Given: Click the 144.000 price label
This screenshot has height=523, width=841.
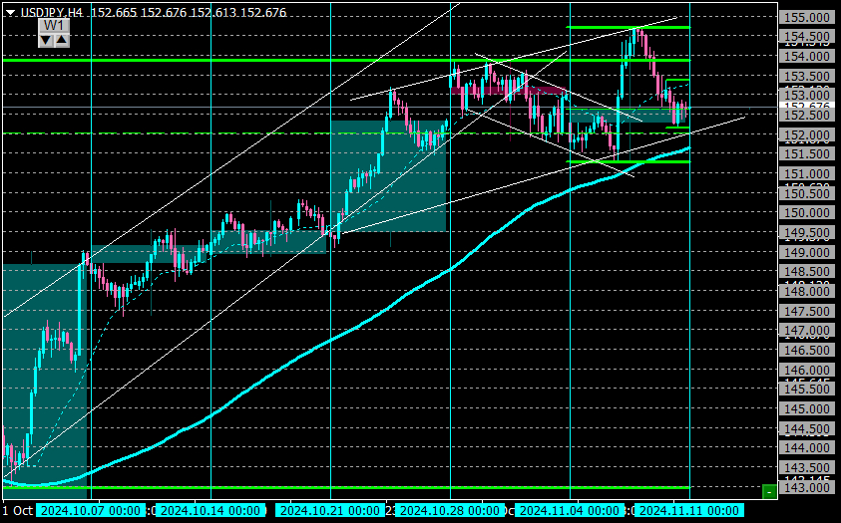Looking at the screenshot, I should coord(807,448).
